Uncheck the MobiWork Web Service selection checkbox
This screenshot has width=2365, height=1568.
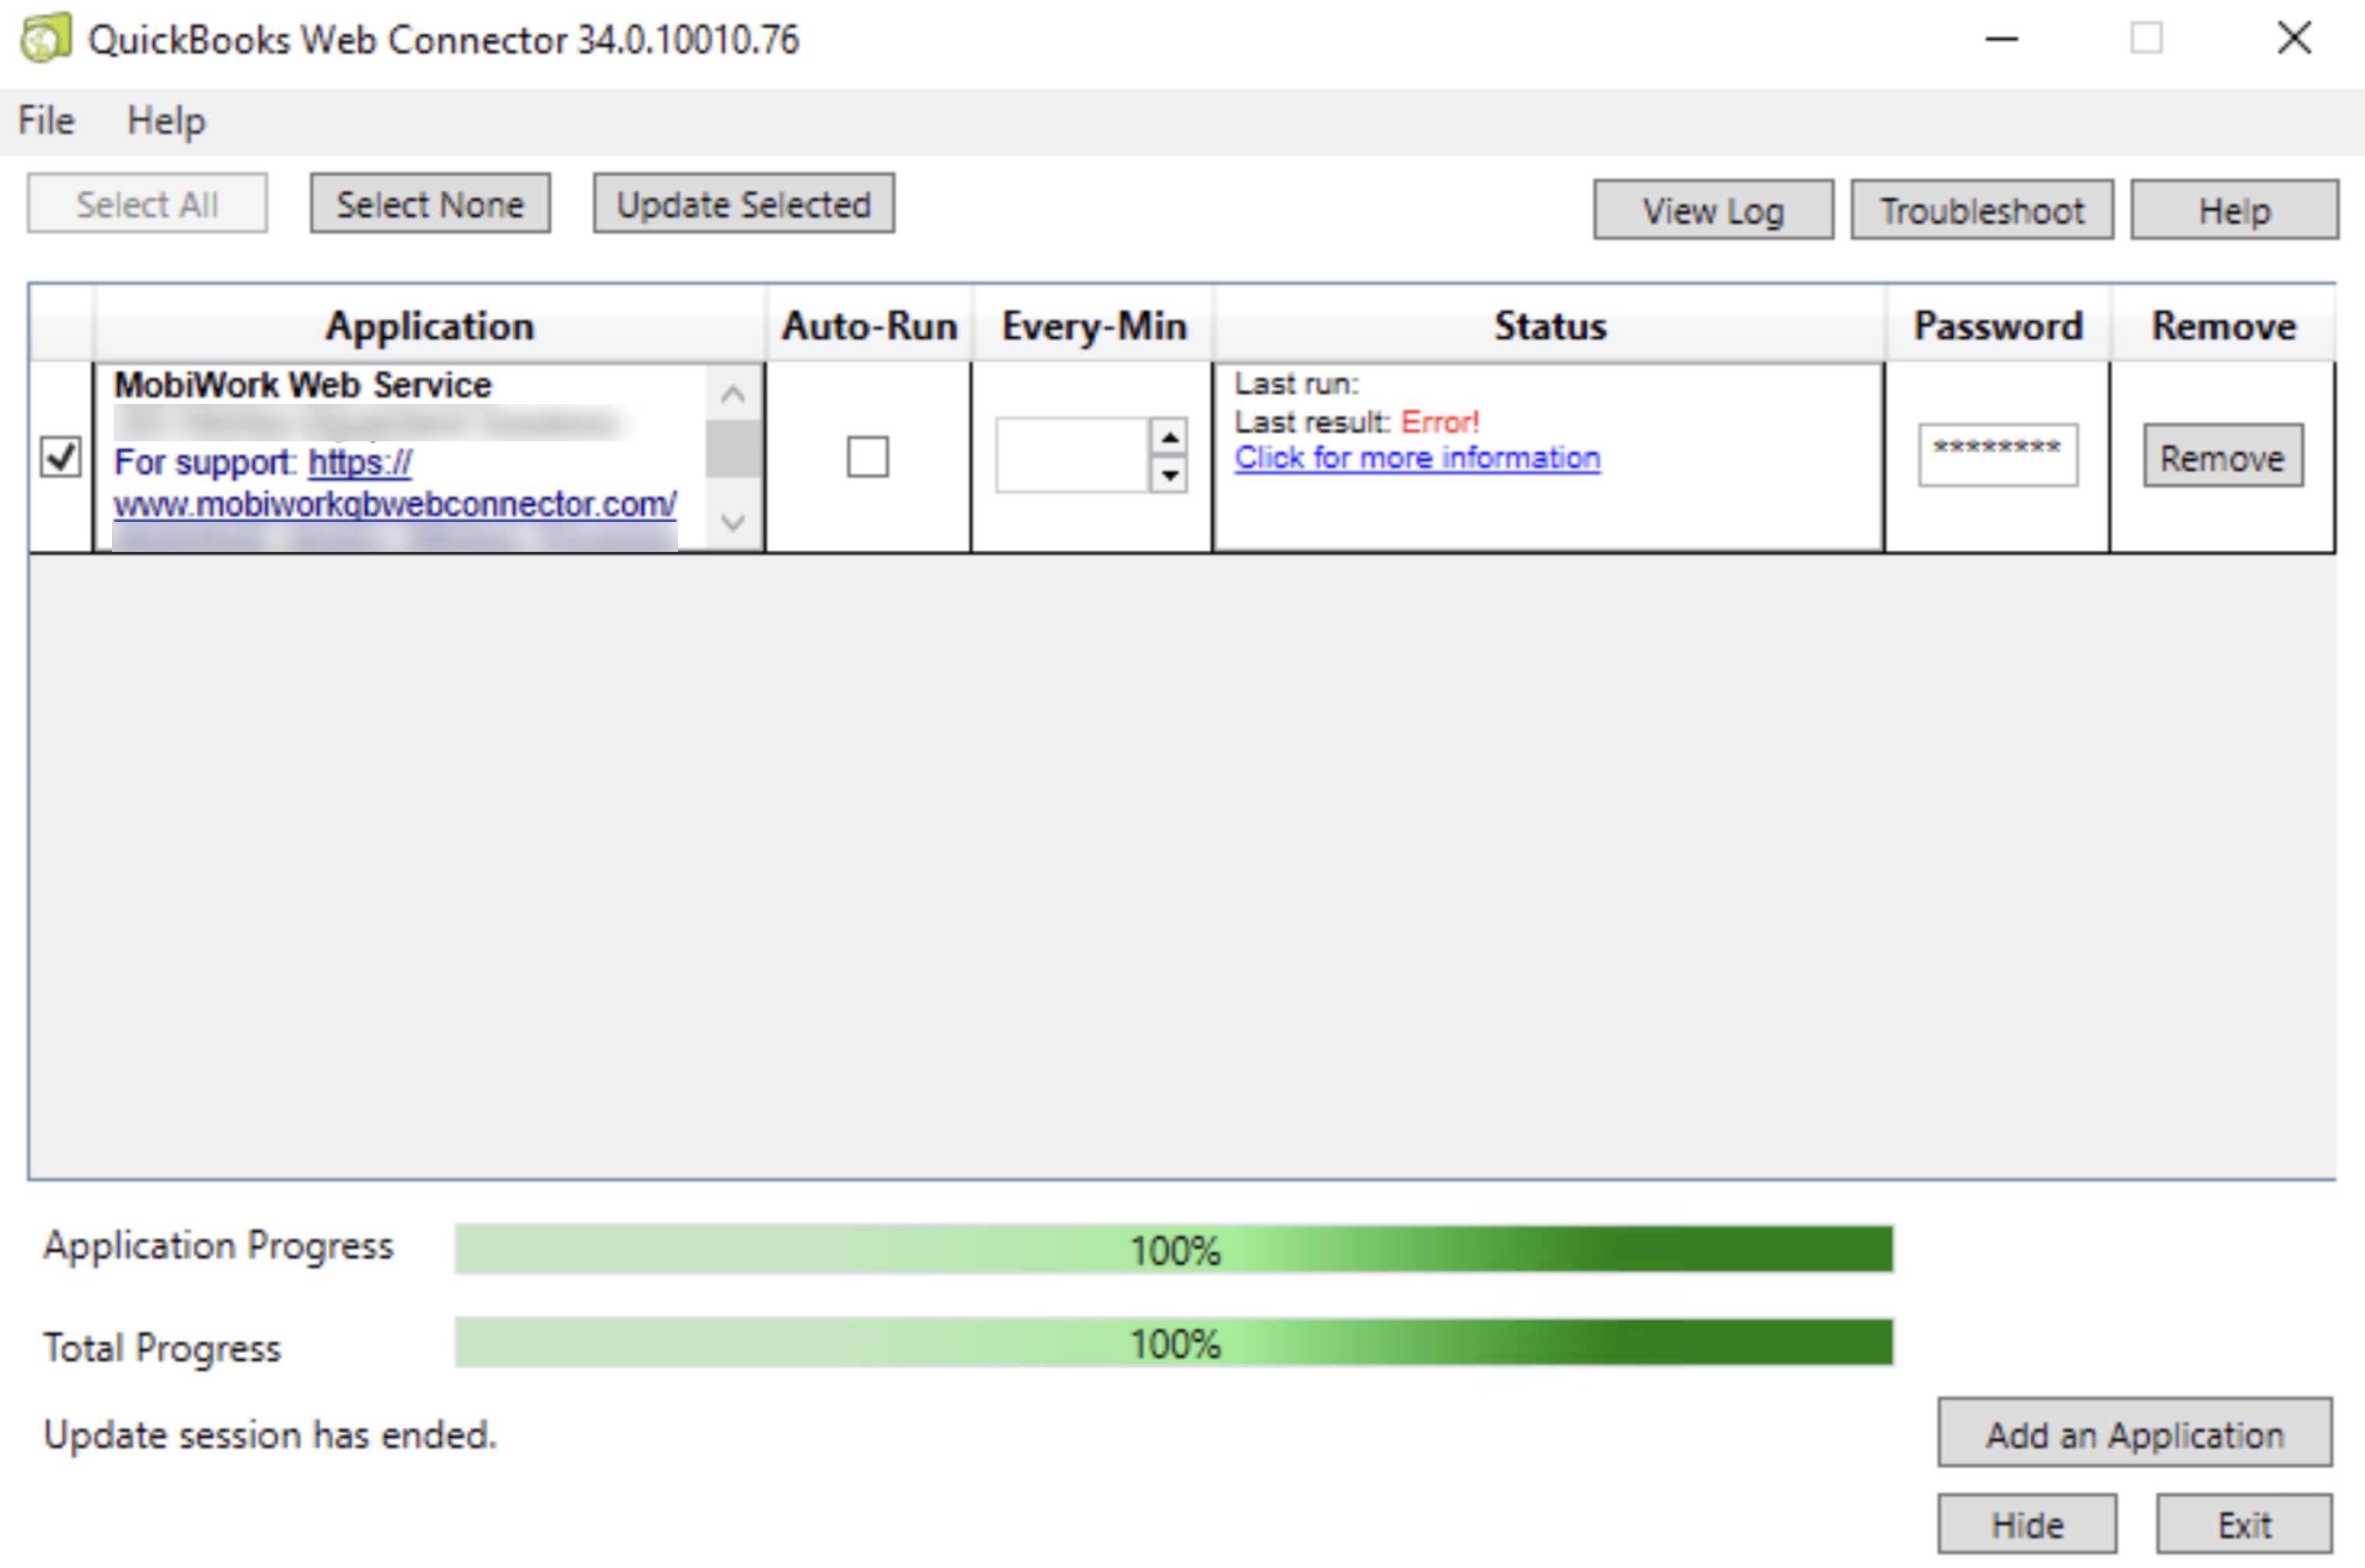coord(60,456)
